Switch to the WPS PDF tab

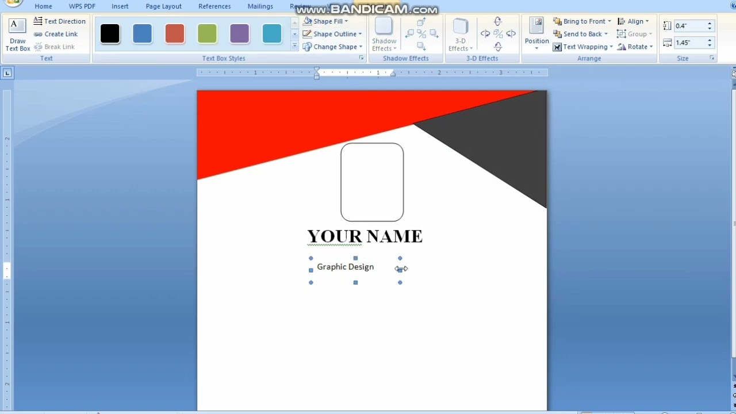coord(82,6)
